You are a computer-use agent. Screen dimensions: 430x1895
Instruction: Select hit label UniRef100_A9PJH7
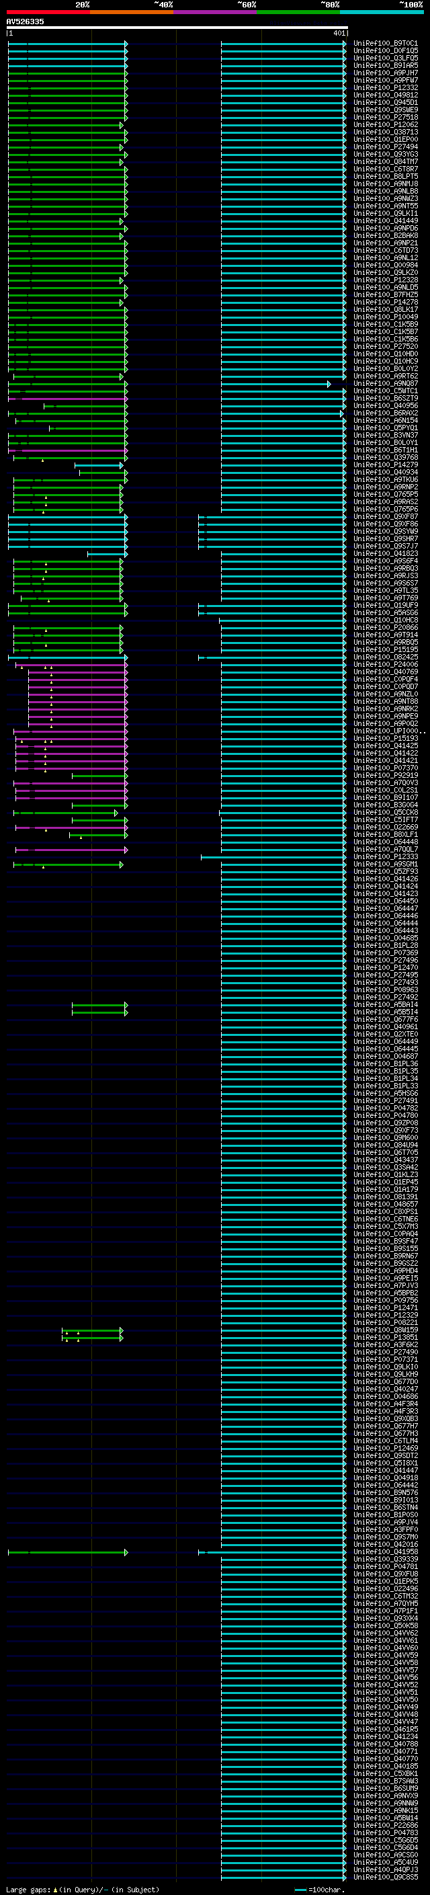point(386,73)
